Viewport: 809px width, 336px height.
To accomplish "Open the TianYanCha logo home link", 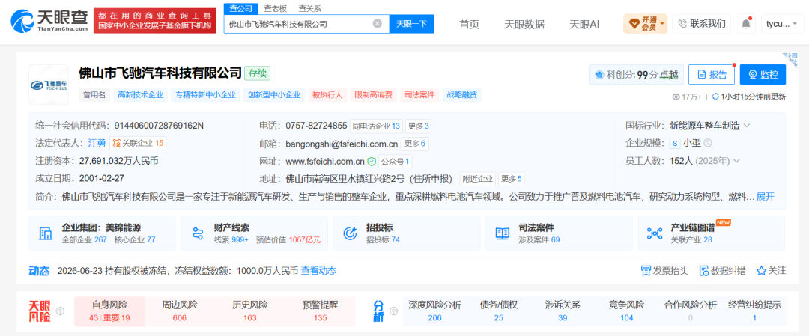I will [49, 22].
